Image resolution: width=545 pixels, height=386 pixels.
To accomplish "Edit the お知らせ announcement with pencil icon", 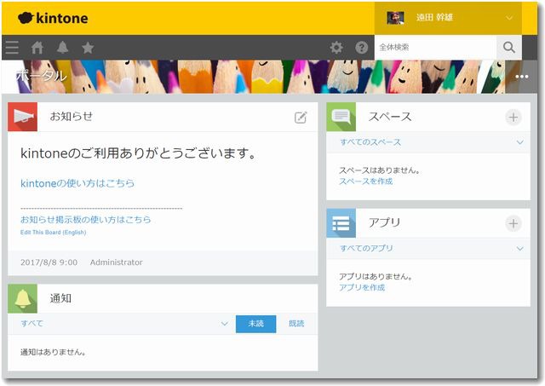I will tap(301, 118).
